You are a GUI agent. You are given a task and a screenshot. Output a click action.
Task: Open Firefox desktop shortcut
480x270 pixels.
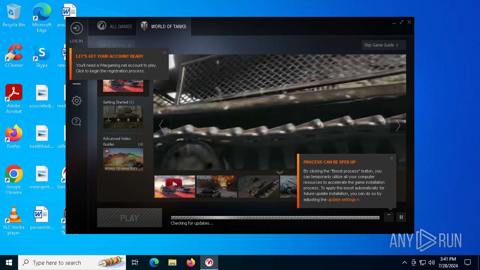(14, 137)
